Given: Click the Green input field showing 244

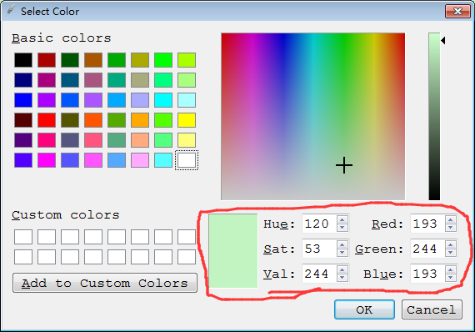Looking at the screenshot, I should (x=427, y=249).
